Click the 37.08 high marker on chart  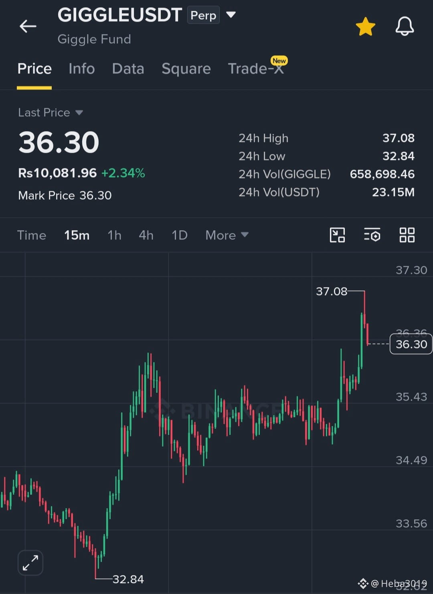click(332, 291)
